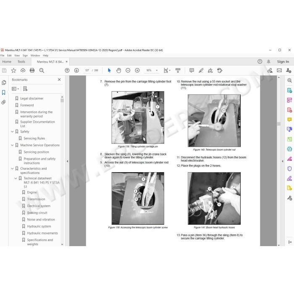294x294 pixels.
Task: Click the document vertical scrollbar thumb
Action: tap(278, 124)
